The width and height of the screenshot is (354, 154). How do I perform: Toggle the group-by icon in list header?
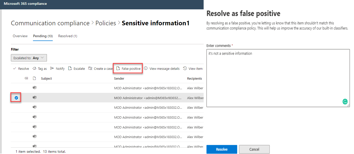pos(26,79)
